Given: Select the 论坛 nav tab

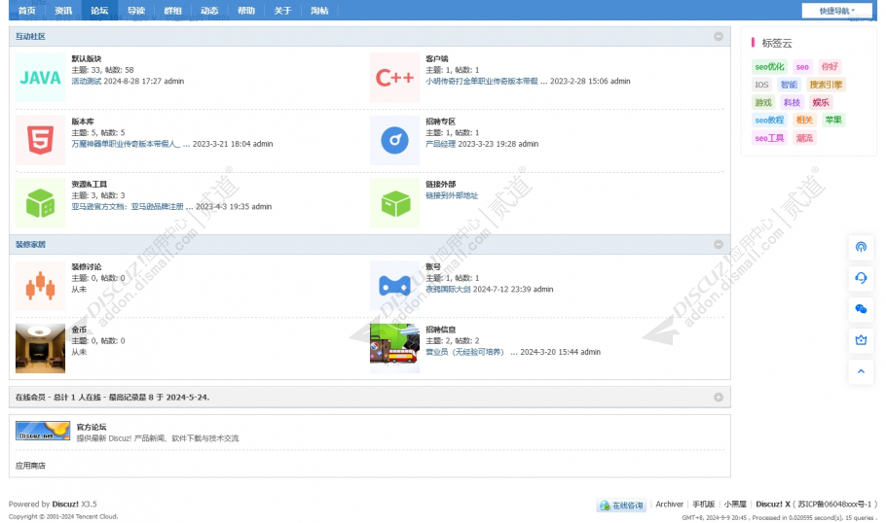Looking at the screenshot, I should (99, 10).
